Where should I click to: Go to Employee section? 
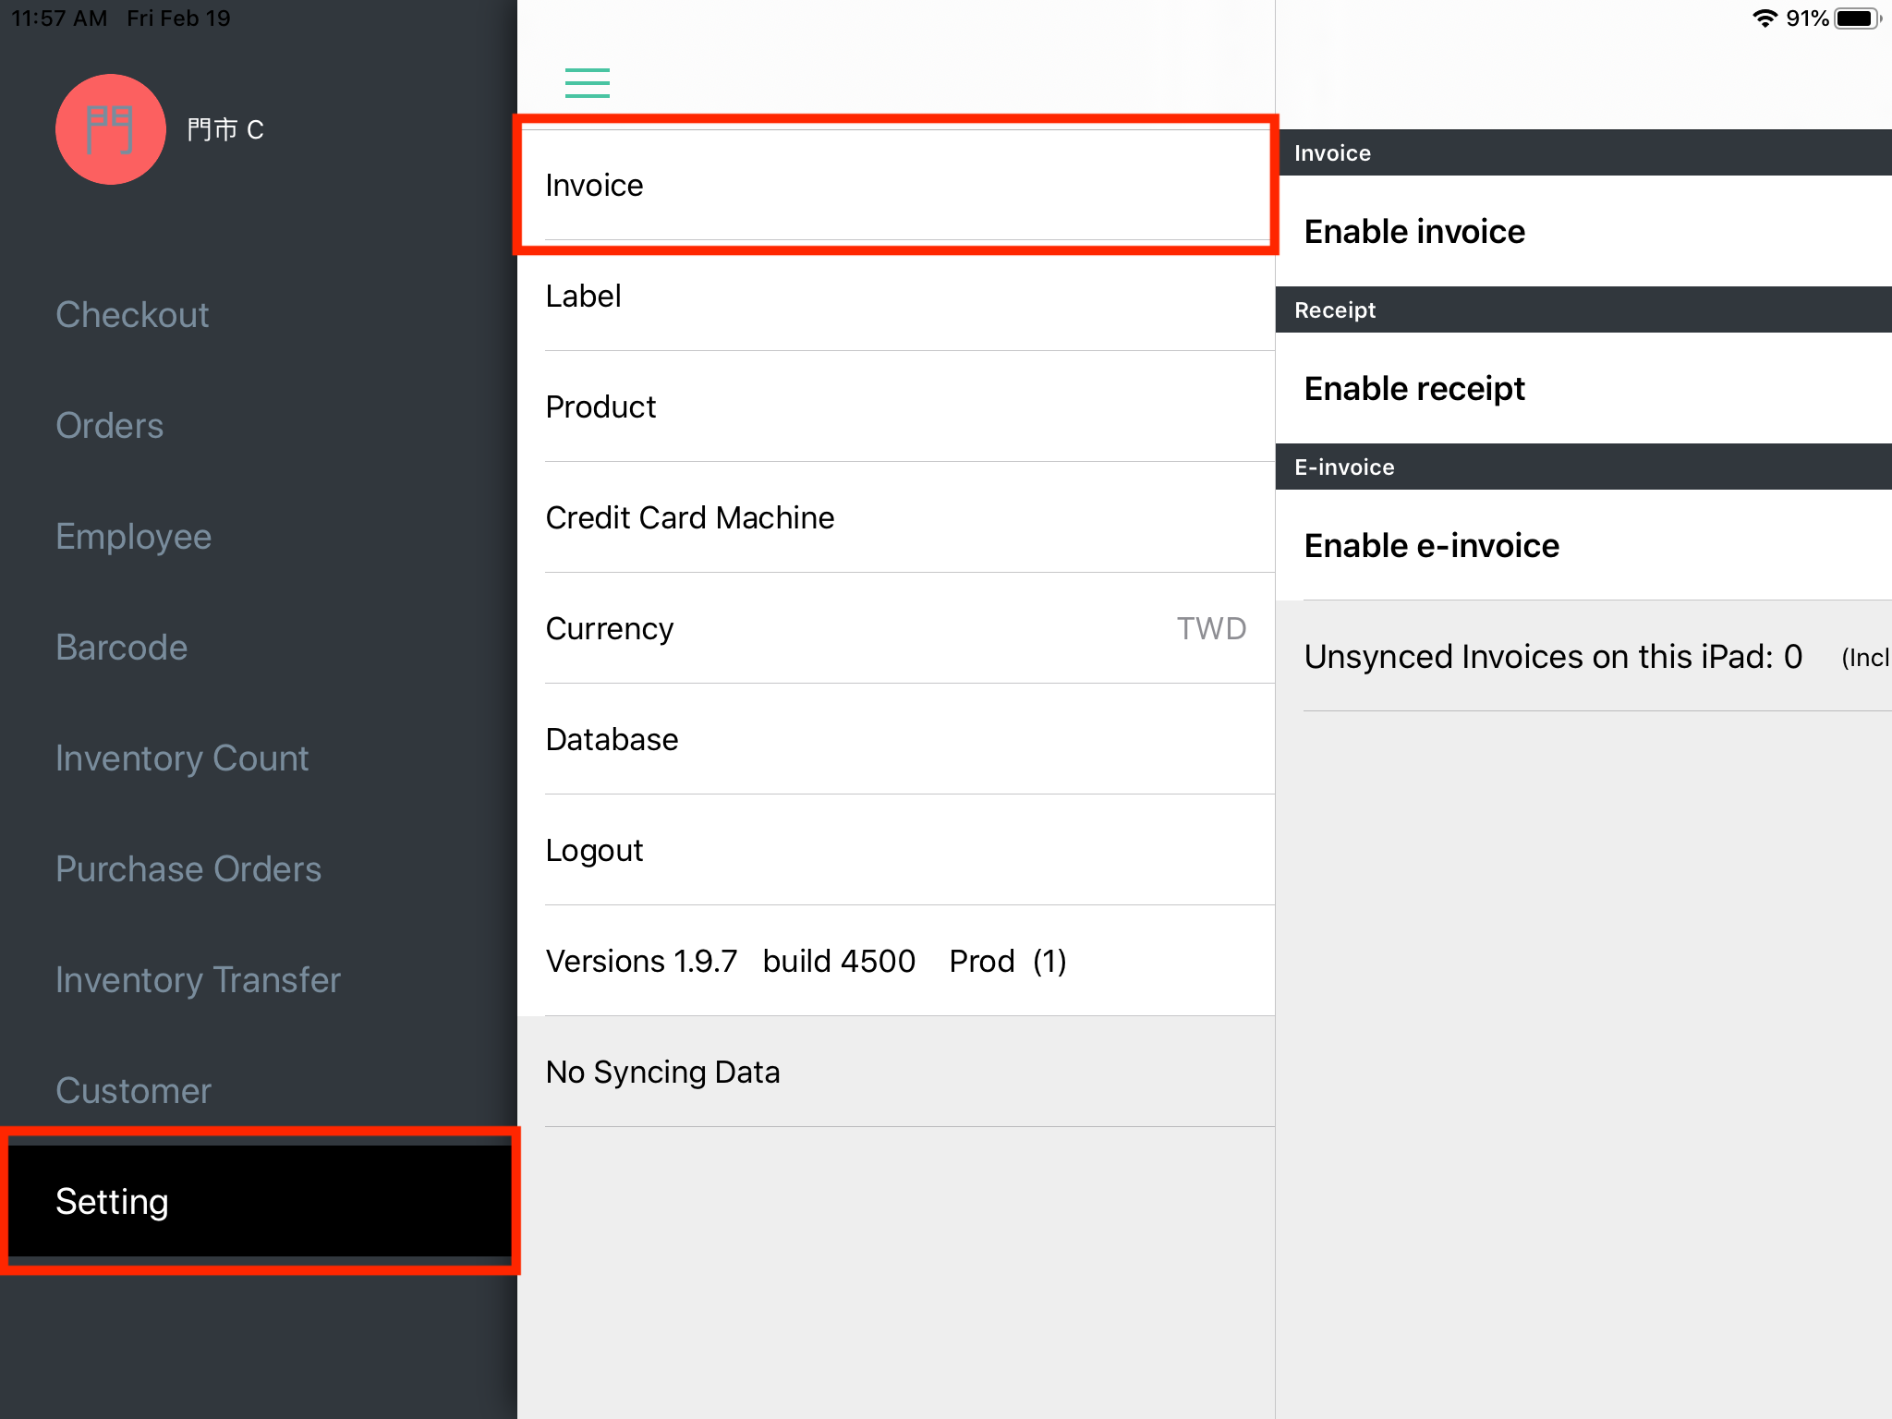pyautogui.click(x=259, y=536)
